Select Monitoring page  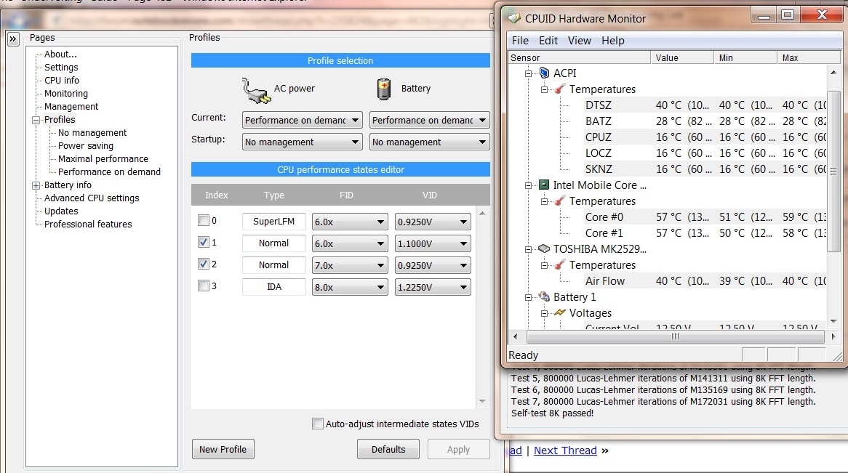[66, 94]
